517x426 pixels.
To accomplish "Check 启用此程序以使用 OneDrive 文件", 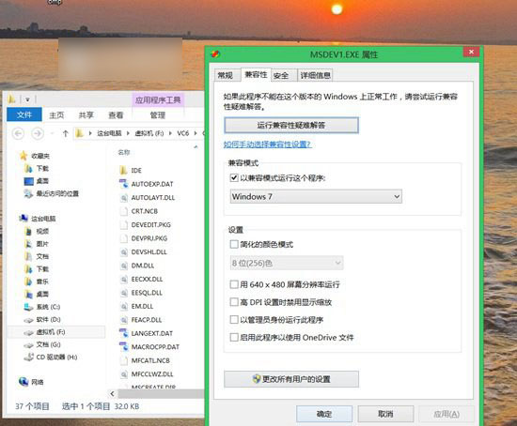I will [234, 337].
